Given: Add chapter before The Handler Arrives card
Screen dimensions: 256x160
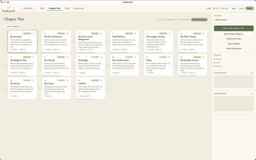Looking at the screenshot, I should point(176,65).
